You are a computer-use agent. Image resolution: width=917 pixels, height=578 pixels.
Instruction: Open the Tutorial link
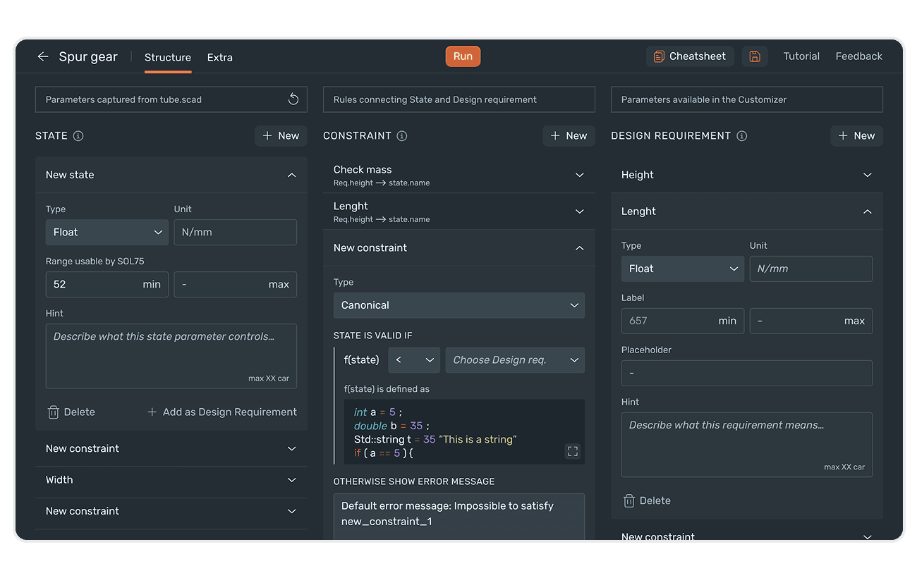[x=801, y=56]
